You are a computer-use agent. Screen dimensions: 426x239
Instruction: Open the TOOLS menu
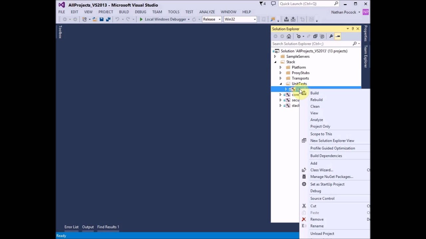pos(173,12)
